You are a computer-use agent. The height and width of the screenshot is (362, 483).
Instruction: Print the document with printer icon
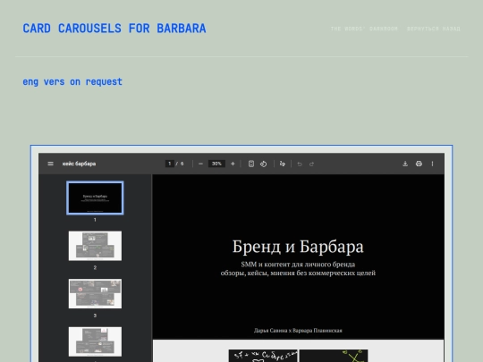click(x=419, y=164)
